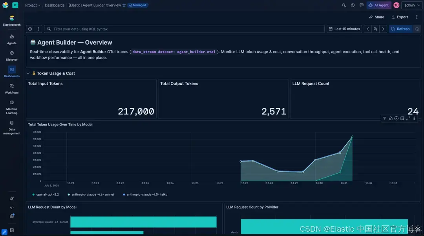Focus the KQL filter input
The width and height of the screenshot is (424, 236).
click(185, 29)
